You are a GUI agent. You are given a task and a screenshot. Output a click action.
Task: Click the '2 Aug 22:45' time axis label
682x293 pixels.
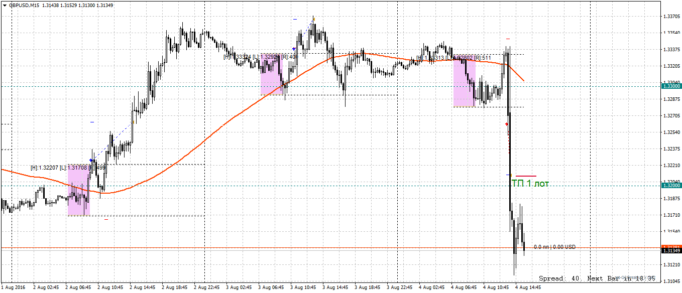[x=207, y=287]
